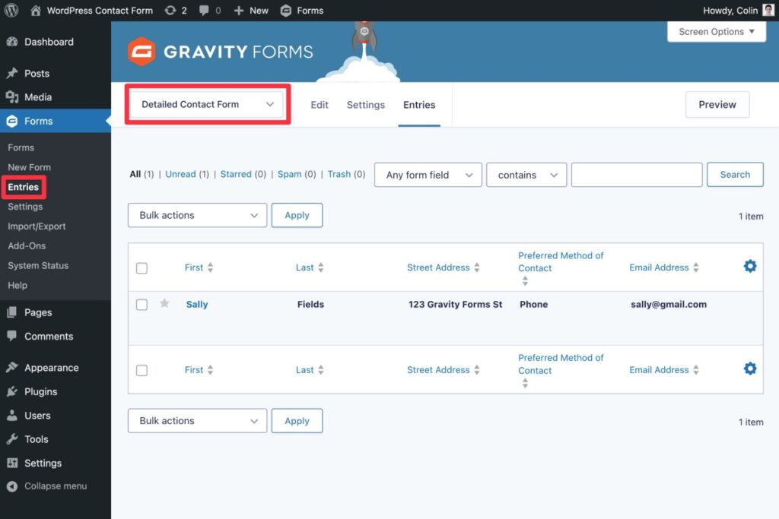Click the top Apply button

297,215
